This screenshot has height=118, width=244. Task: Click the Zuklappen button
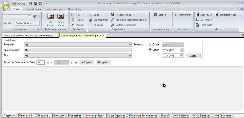click(x=103, y=62)
